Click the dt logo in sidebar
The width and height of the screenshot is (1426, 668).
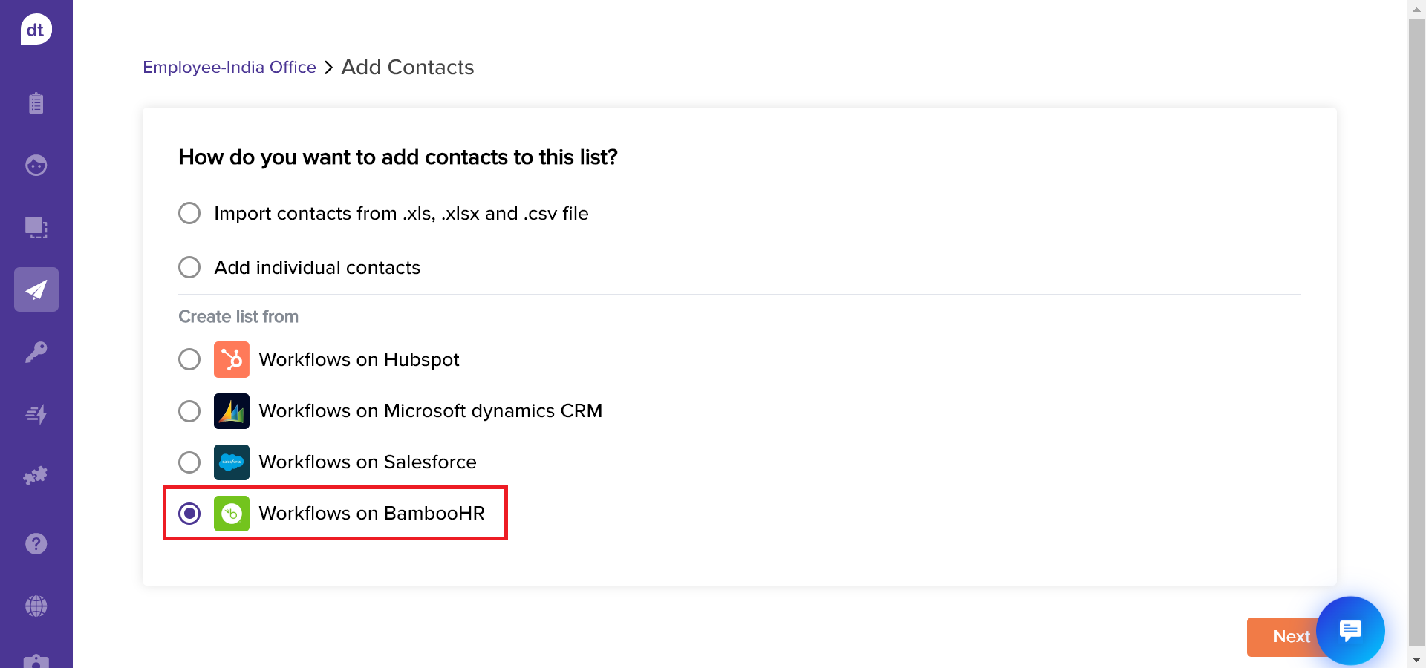(36, 30)
